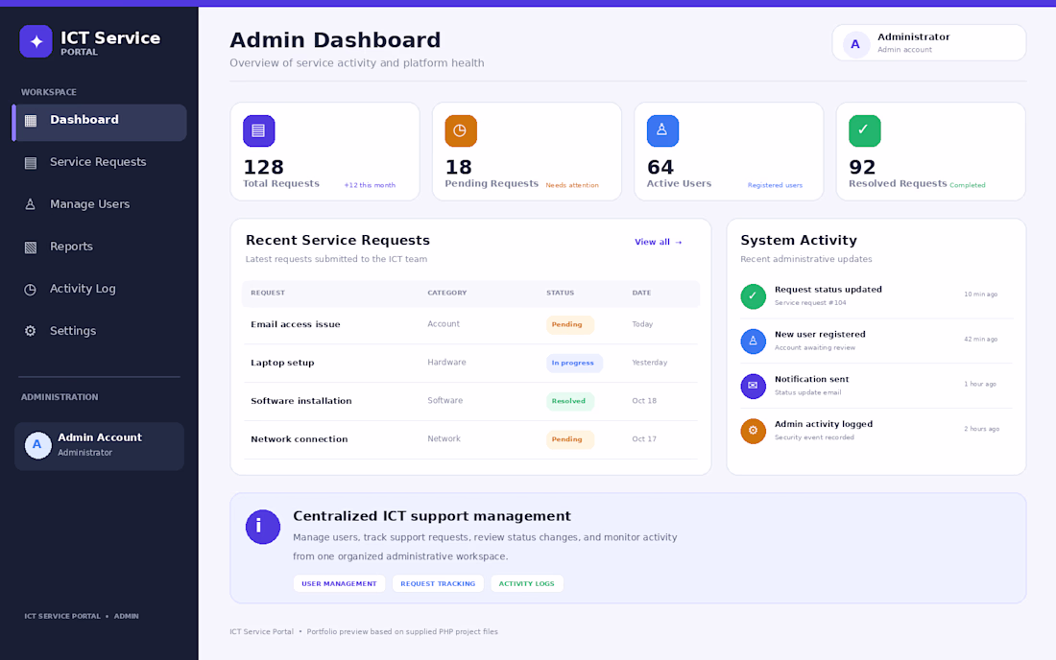The height and width of the screenshot is (660, 1056).
Task: Click the info icon in the support management banner
Action: pos(263,527)
